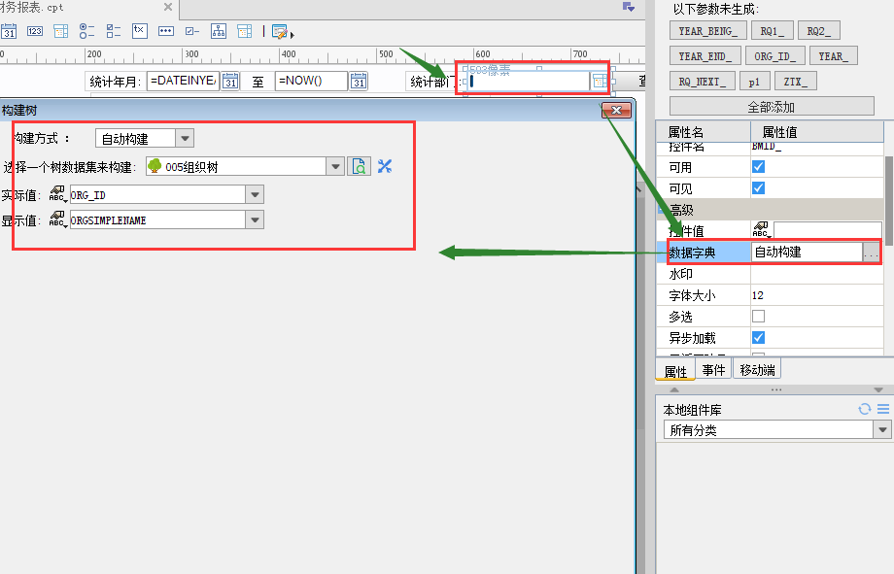This screenshot has width=894, height=574.
Task: Select the text area widget icon
Action: point(140,31)
